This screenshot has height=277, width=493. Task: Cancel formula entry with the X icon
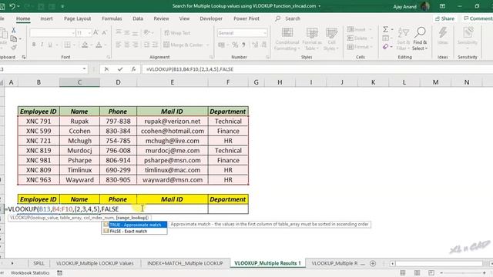coord(106,69)
